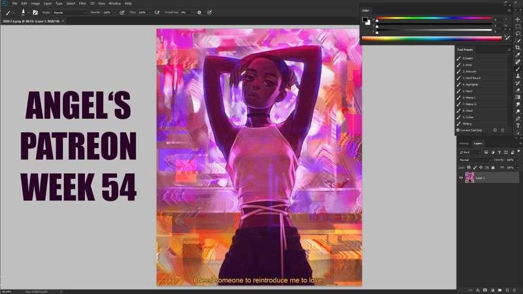Click delete tool preset trash icon
523x294 pixels.
(x=503, y=130)
